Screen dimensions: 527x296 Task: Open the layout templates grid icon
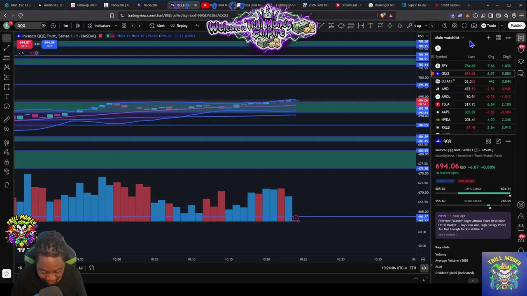pos(124,25)
